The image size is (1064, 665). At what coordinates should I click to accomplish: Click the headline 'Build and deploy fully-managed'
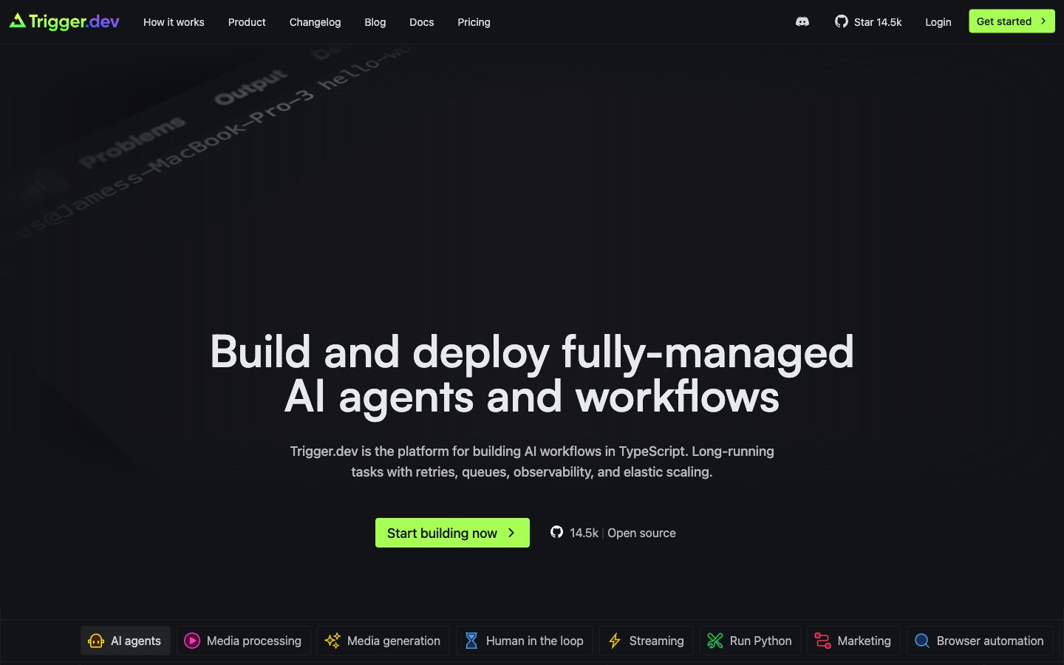pyautogui.click(x=532, y=352)
